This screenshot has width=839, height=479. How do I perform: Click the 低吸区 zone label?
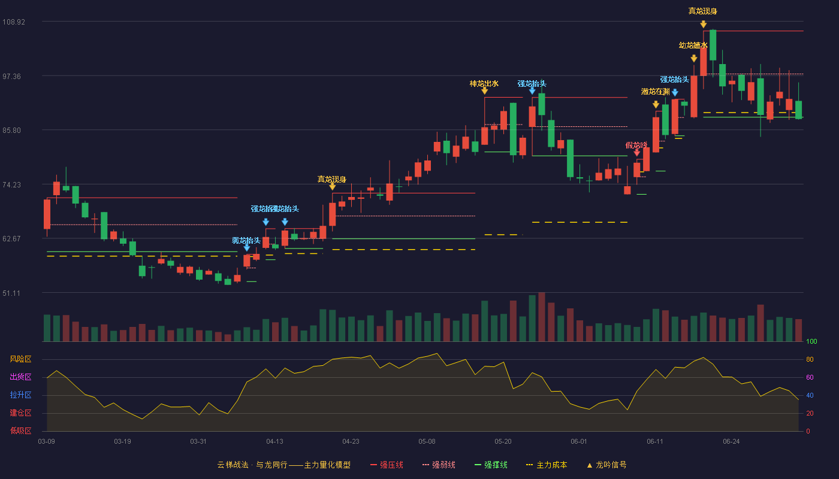point(20,431)
